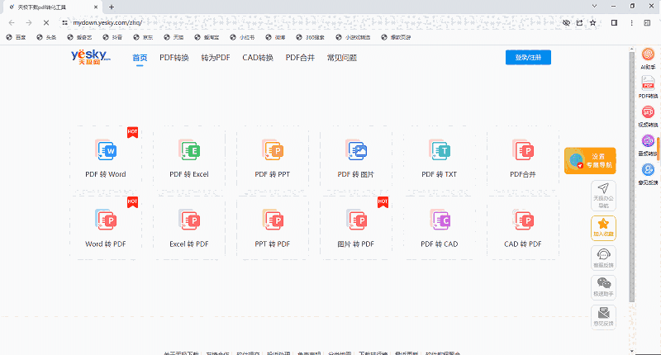Open the 头条 bookmark

pos(46,37)
